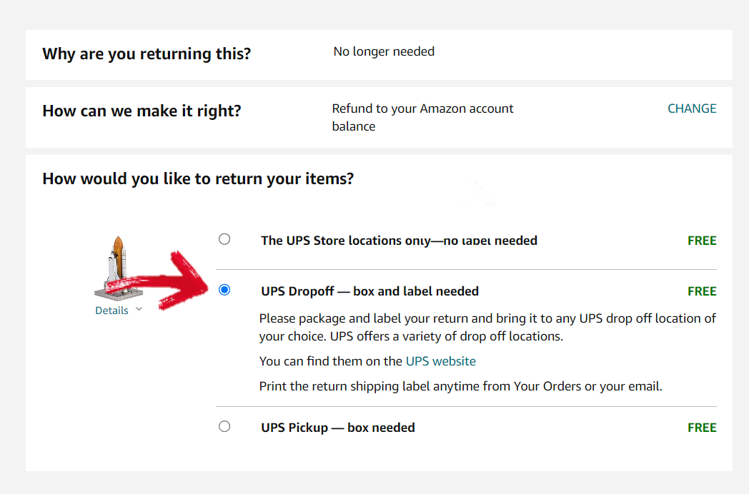Click the 'Refund to your Amazon account balance' text

click(423, 117)
